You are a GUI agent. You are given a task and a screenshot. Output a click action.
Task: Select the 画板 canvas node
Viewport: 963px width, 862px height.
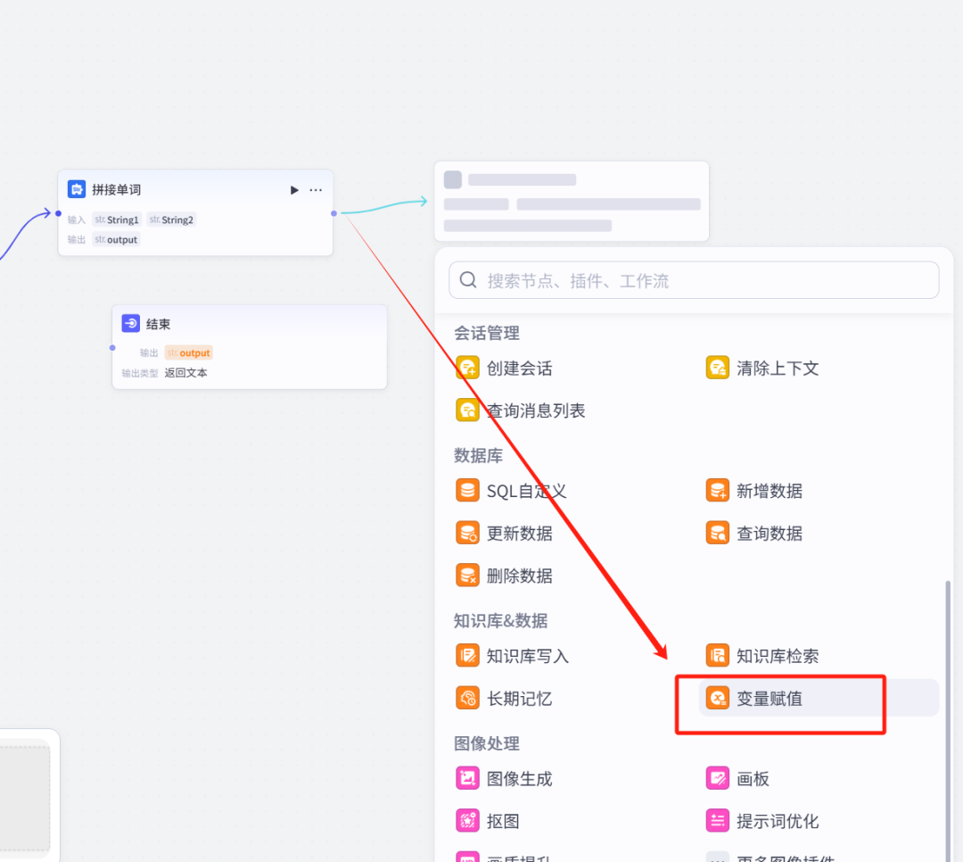pyautogui.click(x=753, y=777)
